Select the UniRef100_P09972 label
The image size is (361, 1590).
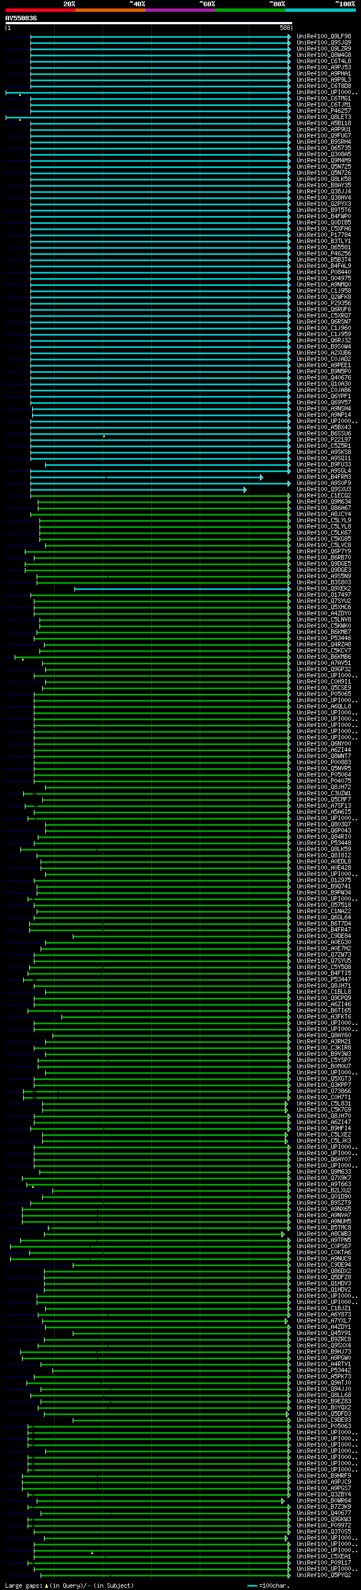(x=323, y=1525)
